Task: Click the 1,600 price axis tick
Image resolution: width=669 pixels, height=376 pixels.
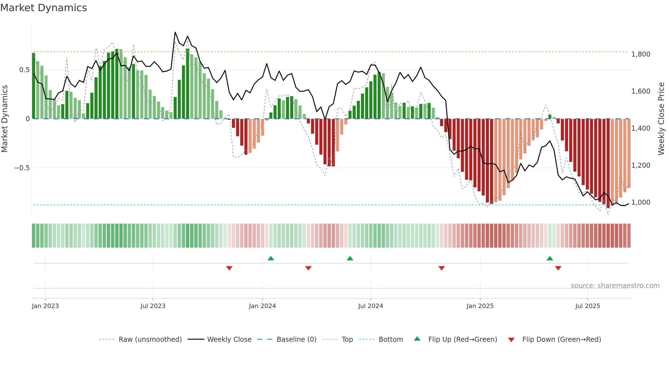Action: coord(641,91)
